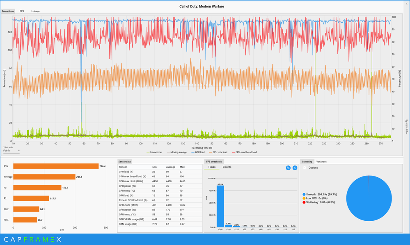Select the GPU VRAM usage (GB) row
This screenshot has width=410, height=245.
pos(160,219)
